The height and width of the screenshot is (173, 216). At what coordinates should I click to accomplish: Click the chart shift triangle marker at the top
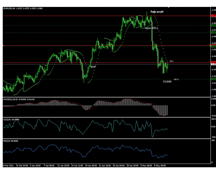coord(168,7)
